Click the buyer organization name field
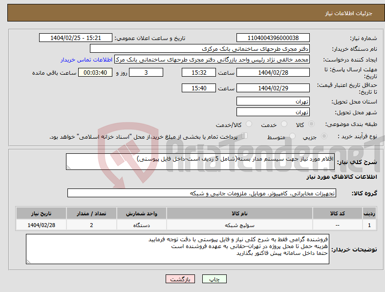 (x=200, y=48)
